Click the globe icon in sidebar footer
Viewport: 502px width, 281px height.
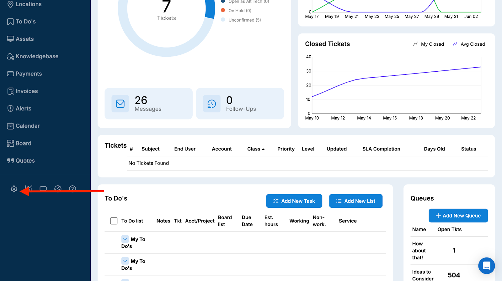[x=58, y=188]
